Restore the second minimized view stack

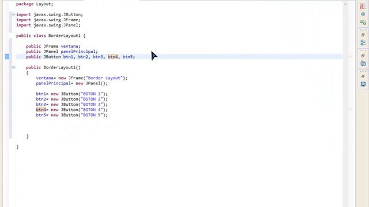coord(363,56)
